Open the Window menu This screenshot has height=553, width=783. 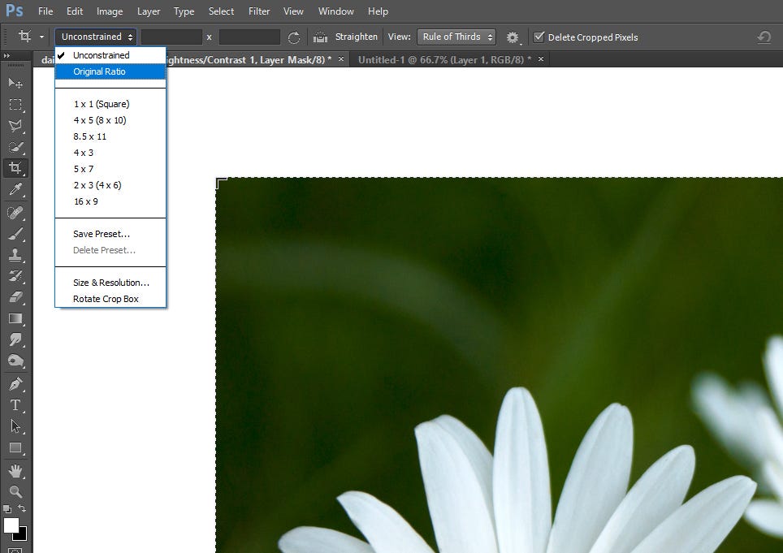coord(335,11)
